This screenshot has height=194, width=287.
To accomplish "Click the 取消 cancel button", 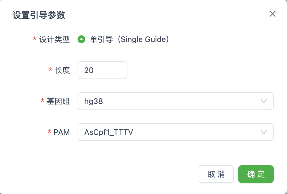I will coord(216,174).
